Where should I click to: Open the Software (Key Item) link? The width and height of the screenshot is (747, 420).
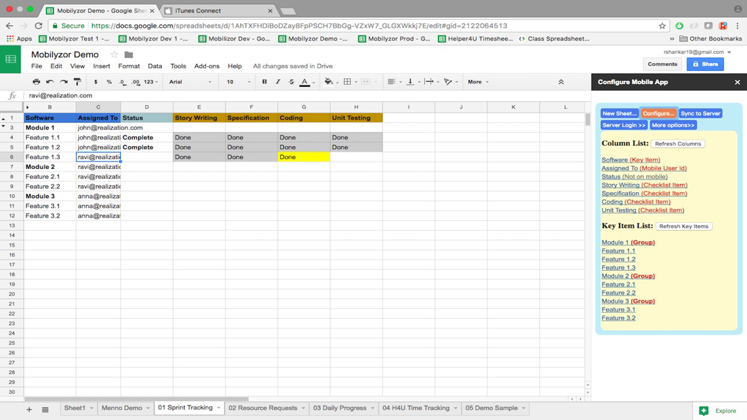(x=631, y=160)
